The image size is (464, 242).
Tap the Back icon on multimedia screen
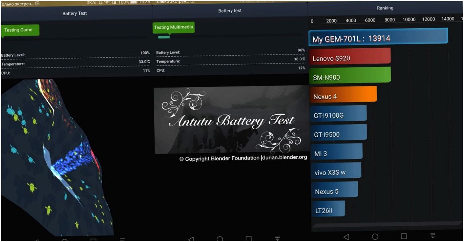click(x=191, y=239)
